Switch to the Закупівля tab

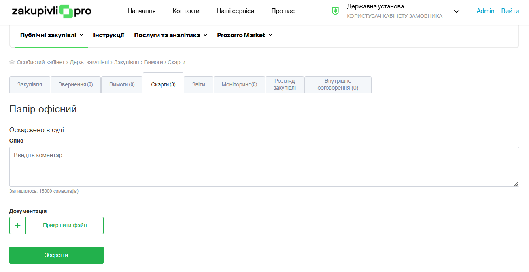click(30, 85)
